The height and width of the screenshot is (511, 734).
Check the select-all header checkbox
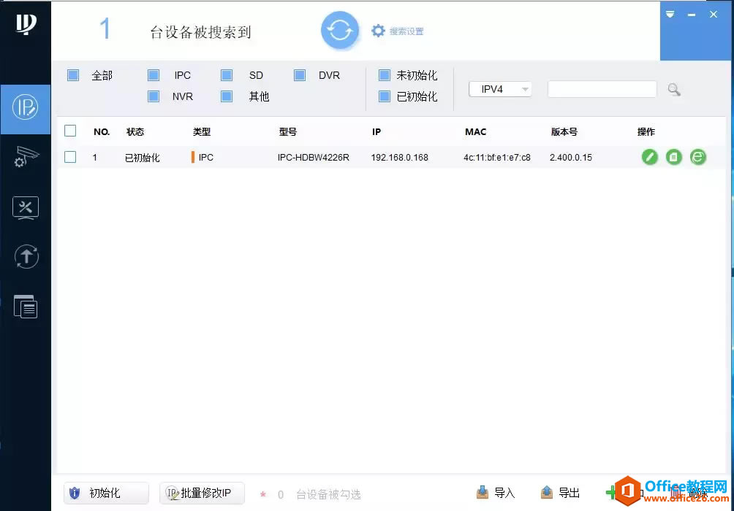[70, 131]
